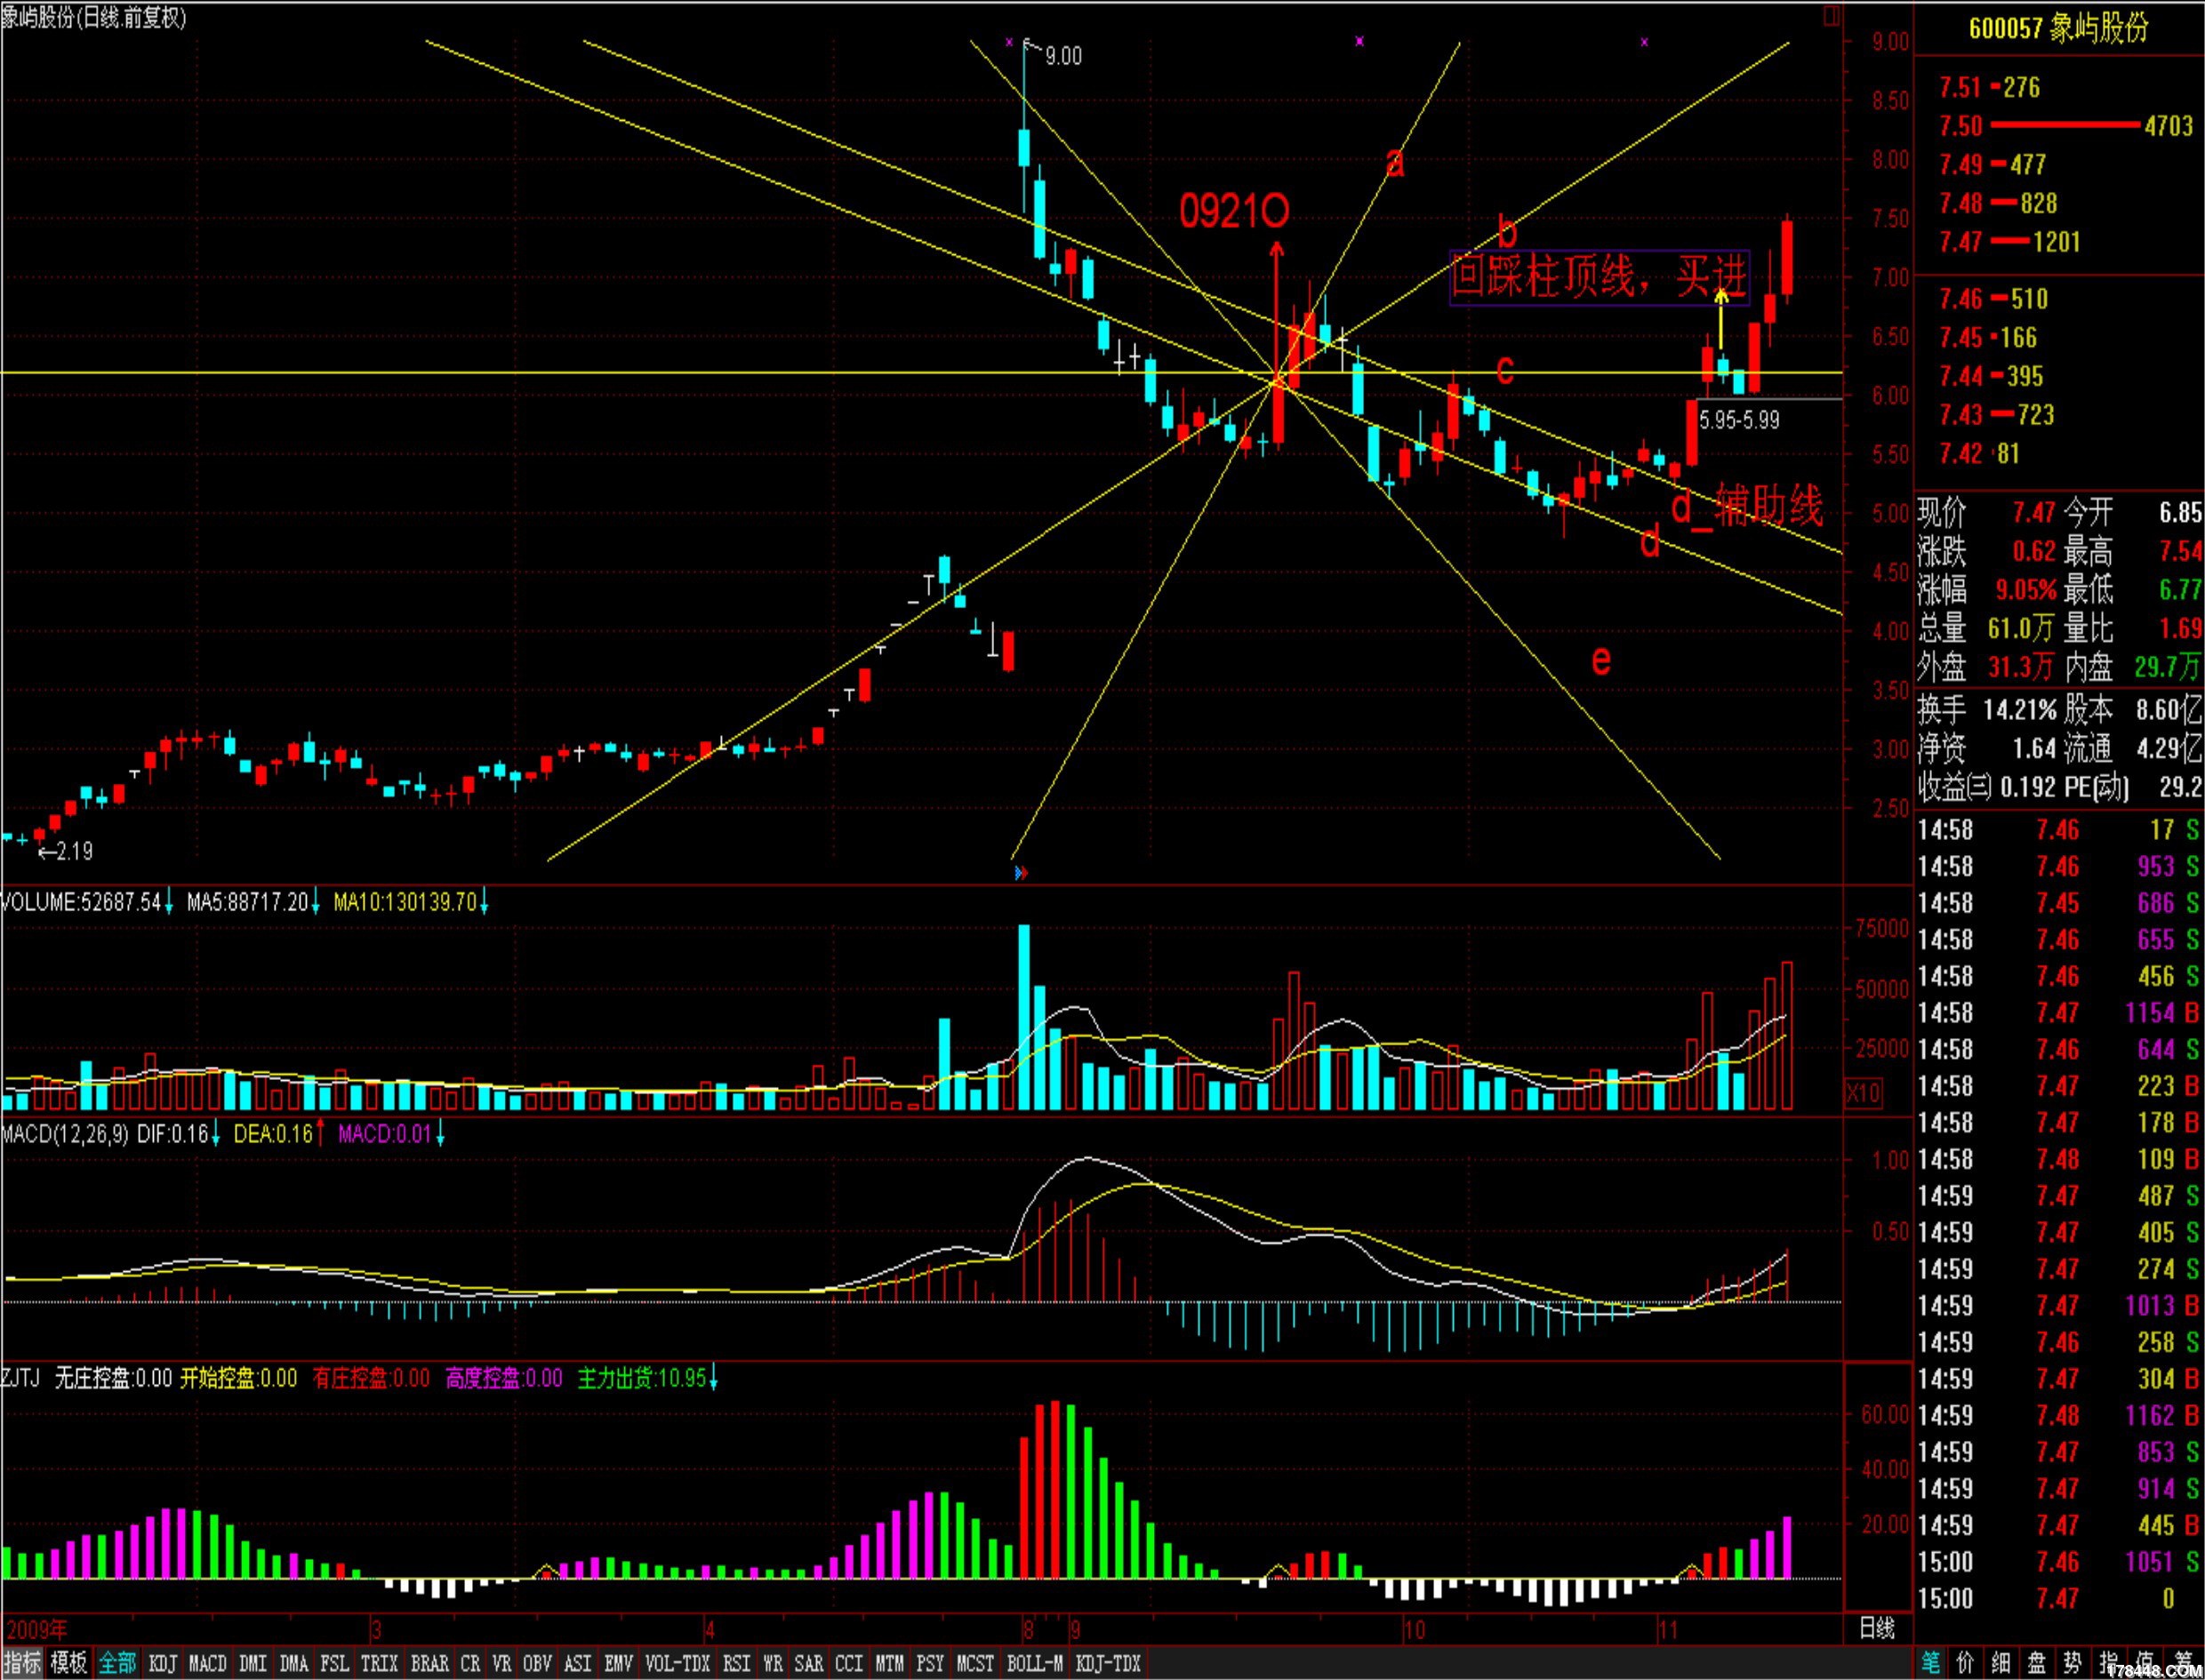Click the MACD(12,26,9) indicator name
The width and height of the screenshot is (2205, 1680).
pyautogui.click(x=65, y=1134)
